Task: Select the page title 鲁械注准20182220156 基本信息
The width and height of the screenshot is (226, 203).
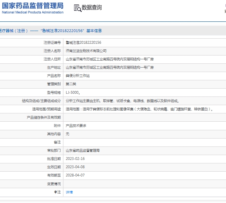Action: tap(71, 31)
